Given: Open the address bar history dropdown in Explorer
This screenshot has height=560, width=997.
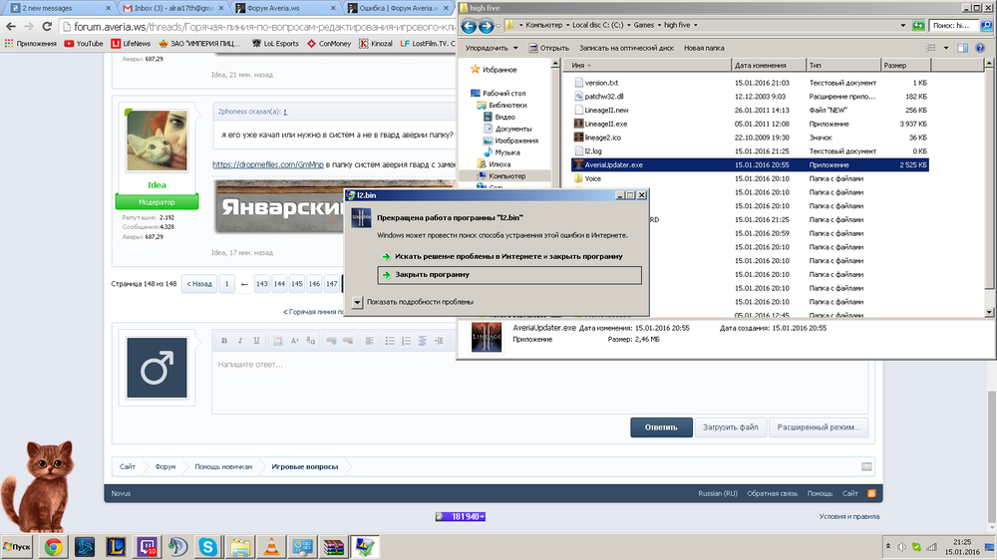Looking at the screenshot, I should tap(904, 26).
